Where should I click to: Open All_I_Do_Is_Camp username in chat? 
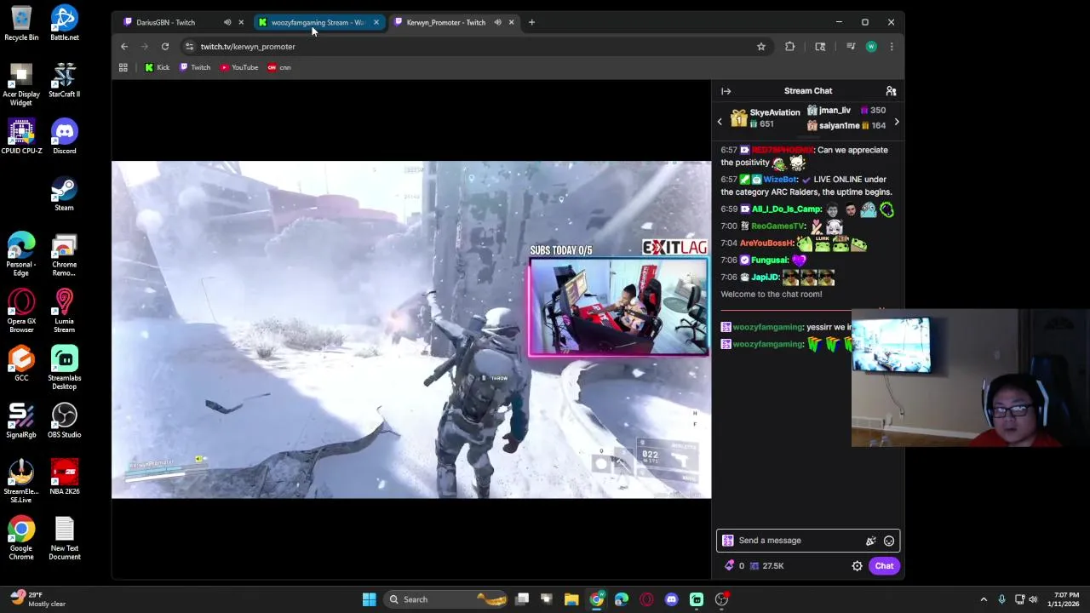(786, 209)
